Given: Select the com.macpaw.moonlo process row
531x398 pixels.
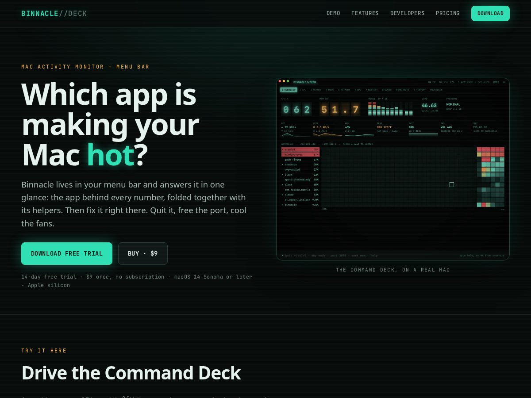Looking at the screenshot, I should click(x=300, y=190).
